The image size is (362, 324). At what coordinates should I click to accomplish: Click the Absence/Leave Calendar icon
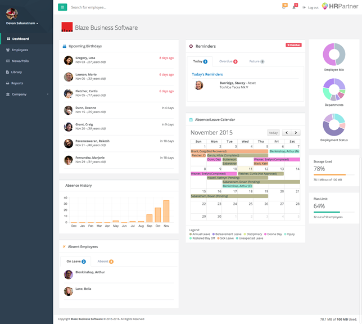191,120
